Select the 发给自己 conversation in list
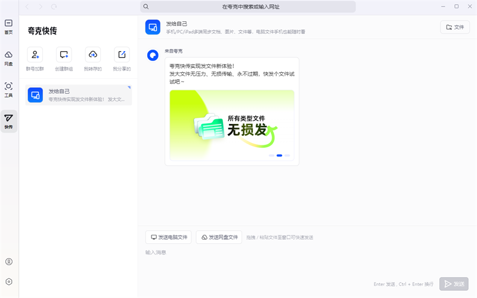The image size is (477, 298). pos(79,95)
